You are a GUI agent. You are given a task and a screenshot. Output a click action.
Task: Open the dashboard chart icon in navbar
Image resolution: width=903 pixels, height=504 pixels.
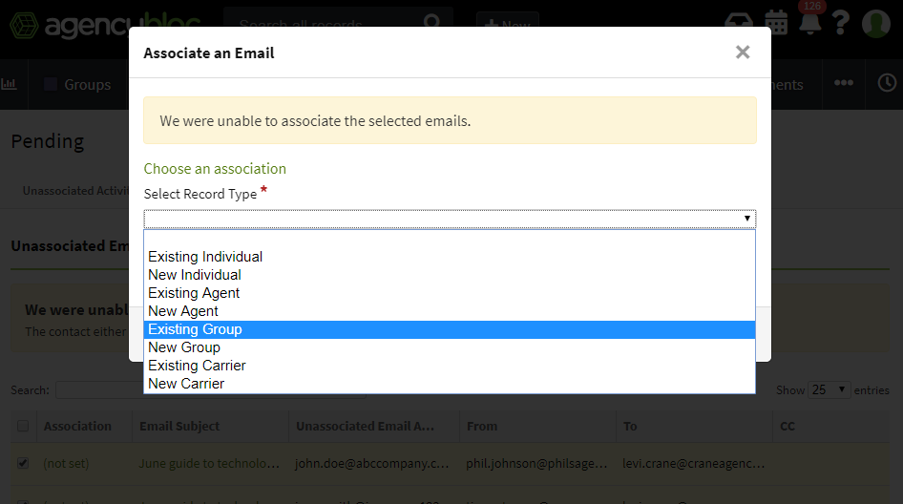click(9, 84)
